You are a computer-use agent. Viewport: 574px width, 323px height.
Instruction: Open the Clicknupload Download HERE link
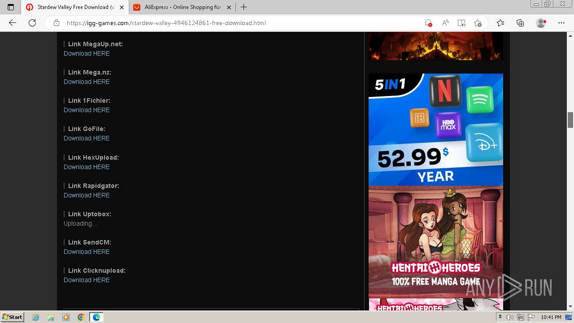coord(87,280)
